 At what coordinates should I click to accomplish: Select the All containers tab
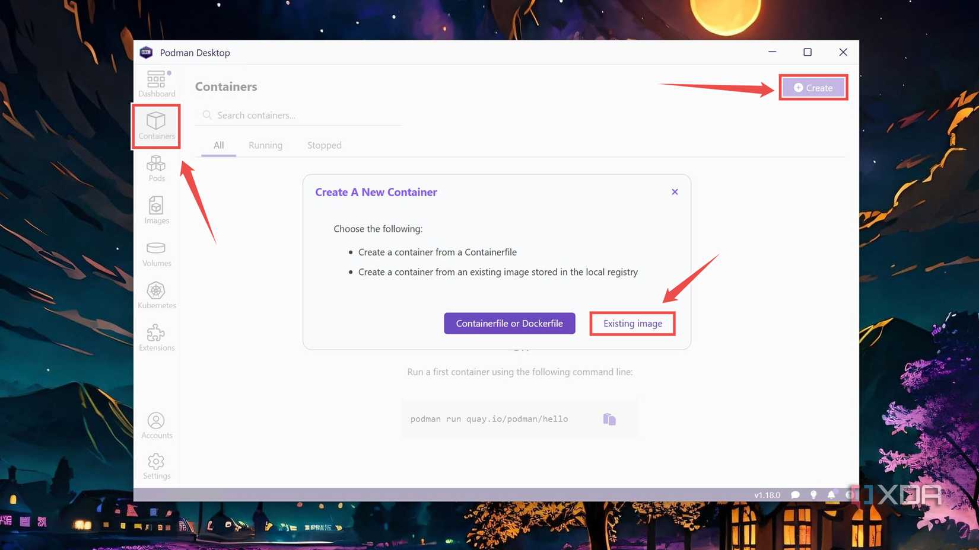tap(218, 145)
